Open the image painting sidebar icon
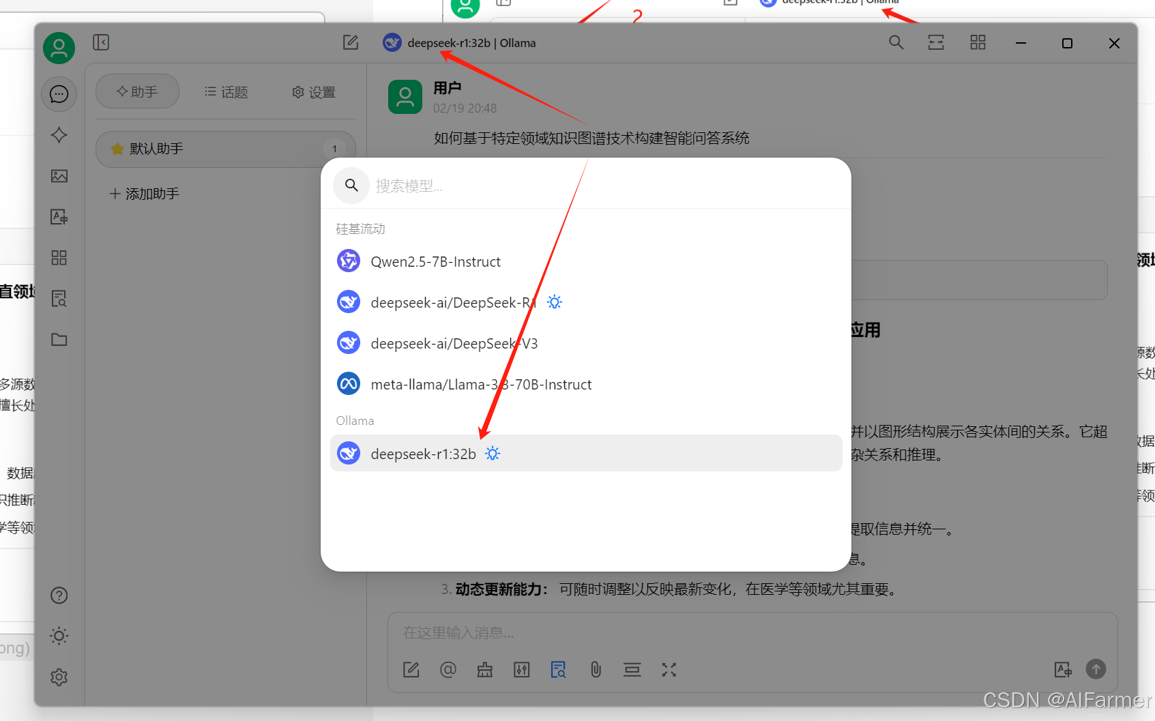This screenshot has width=1155, height=721. (59, 176)
